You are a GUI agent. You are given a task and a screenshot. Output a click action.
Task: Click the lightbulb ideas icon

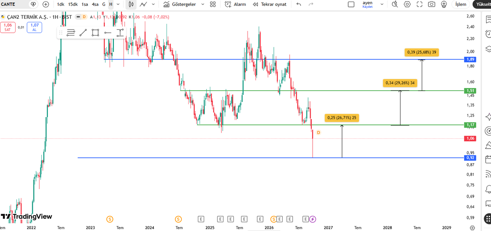click(x=444, y=4)
